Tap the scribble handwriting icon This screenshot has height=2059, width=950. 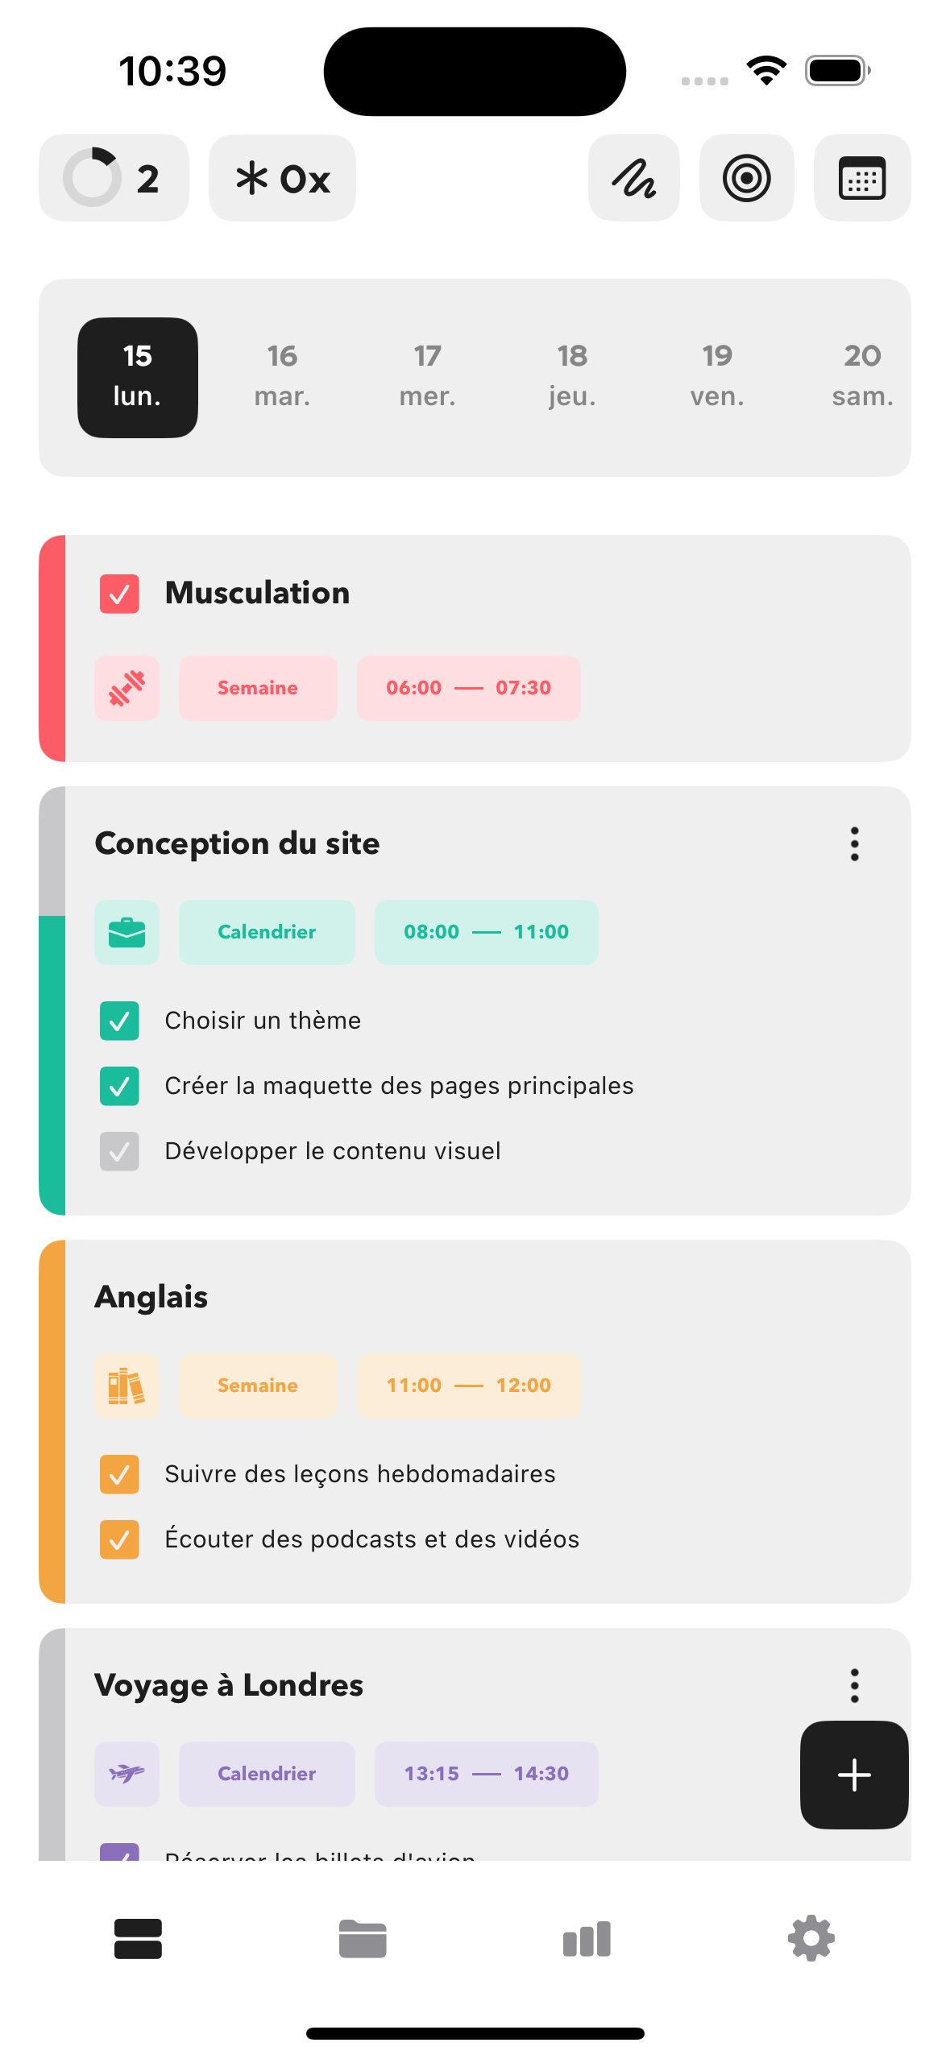coord(633,178)
